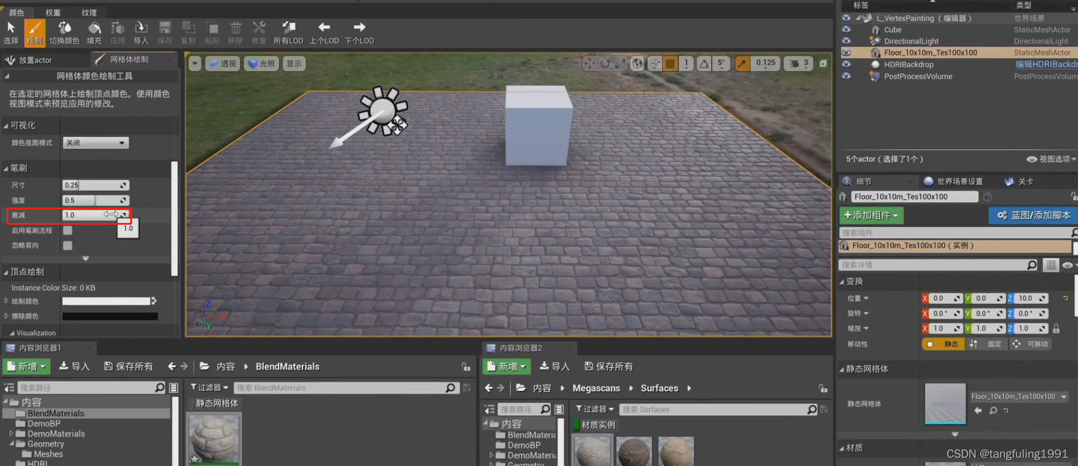Collapse the 可视化 section
Image resolution: width=1078 pixels, height=466 pixels.
click(x=6, y=125)
